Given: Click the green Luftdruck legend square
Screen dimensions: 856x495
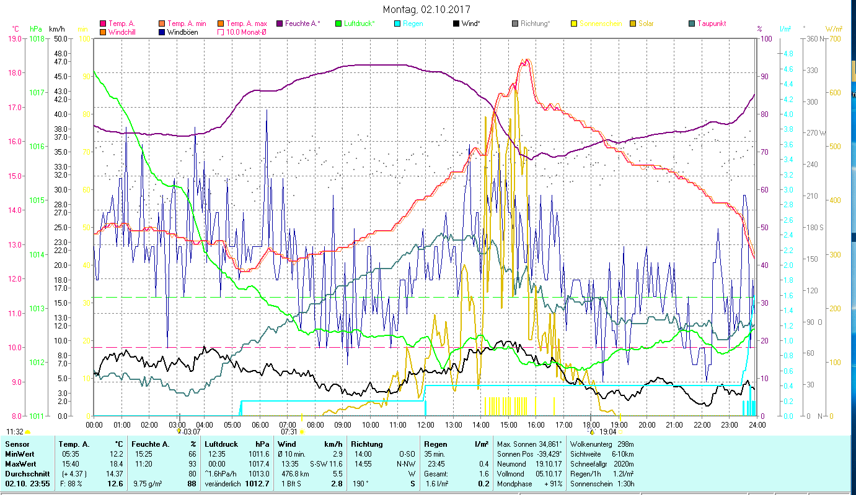Looking at the screenshot, I should tap(338, 24).
